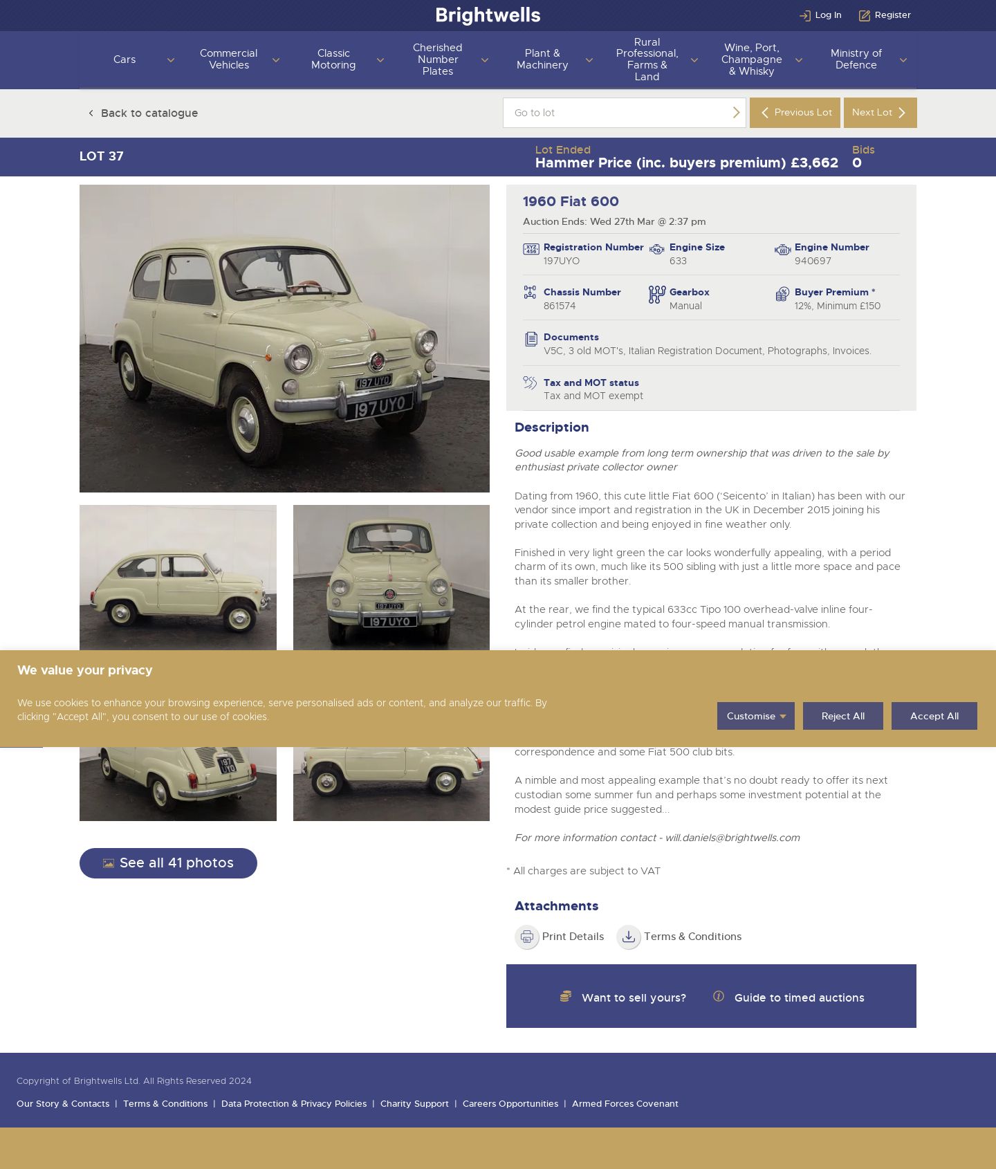996x1169 pixels.
Task: Click the Chassis Number icon
Action: coord(530,293)
